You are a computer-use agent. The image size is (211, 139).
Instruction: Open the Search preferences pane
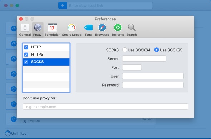pyautogui.click(x=132, y=30)
